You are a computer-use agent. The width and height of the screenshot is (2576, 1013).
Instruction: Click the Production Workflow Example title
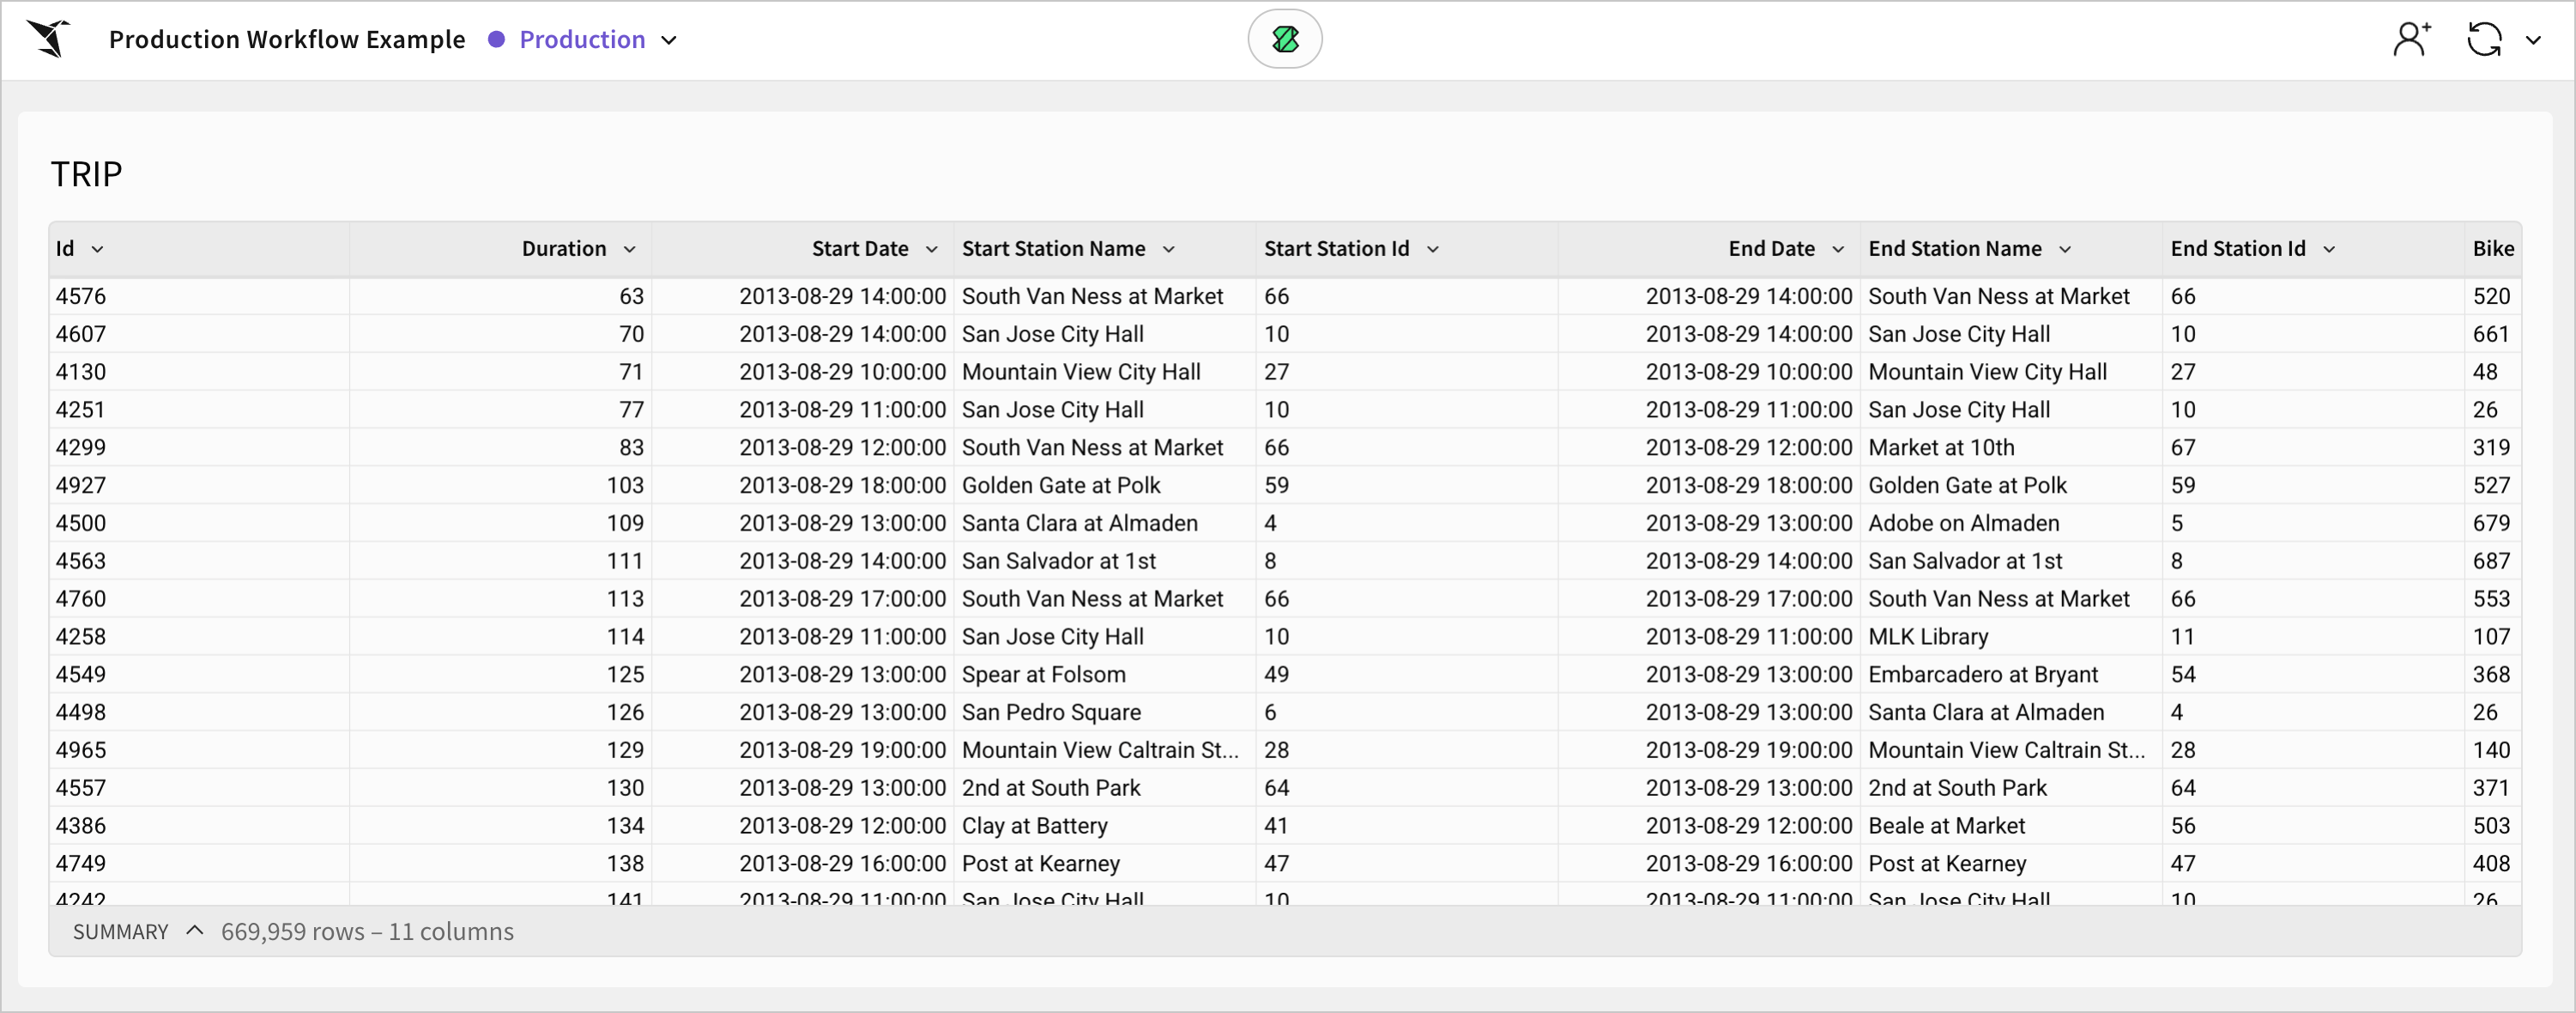tap(287, 39)
